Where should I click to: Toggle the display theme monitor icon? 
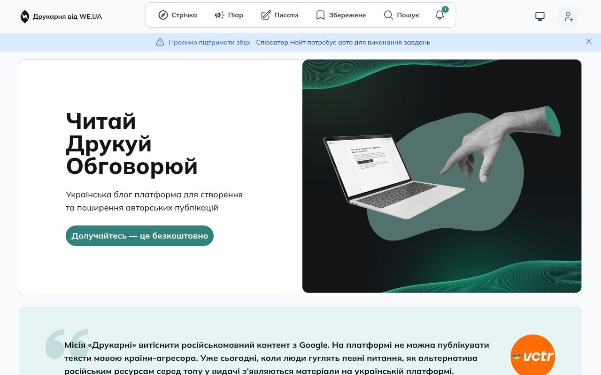(540, 16)
